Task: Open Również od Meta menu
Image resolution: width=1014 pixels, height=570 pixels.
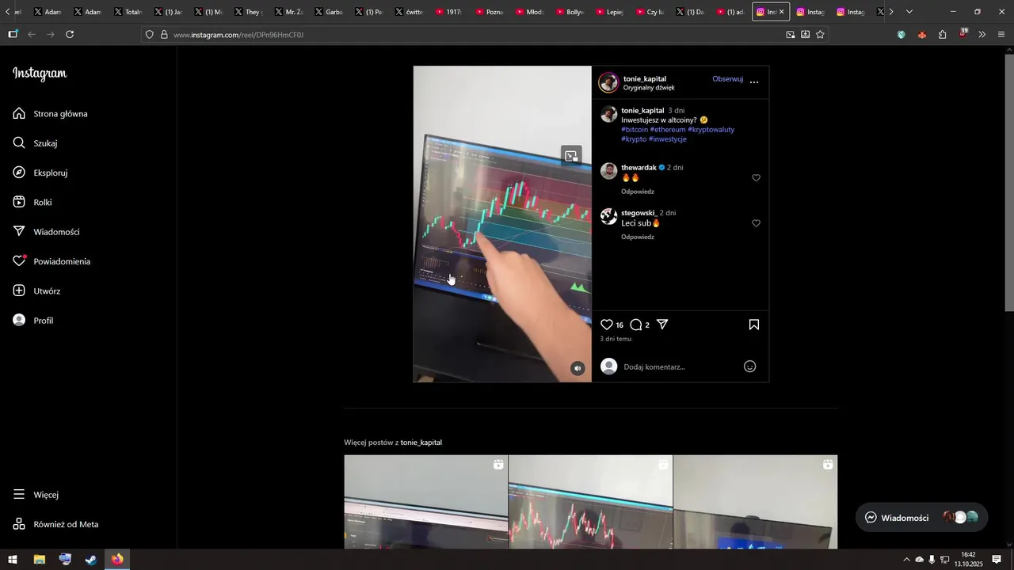Action: [x=56, y=524]
